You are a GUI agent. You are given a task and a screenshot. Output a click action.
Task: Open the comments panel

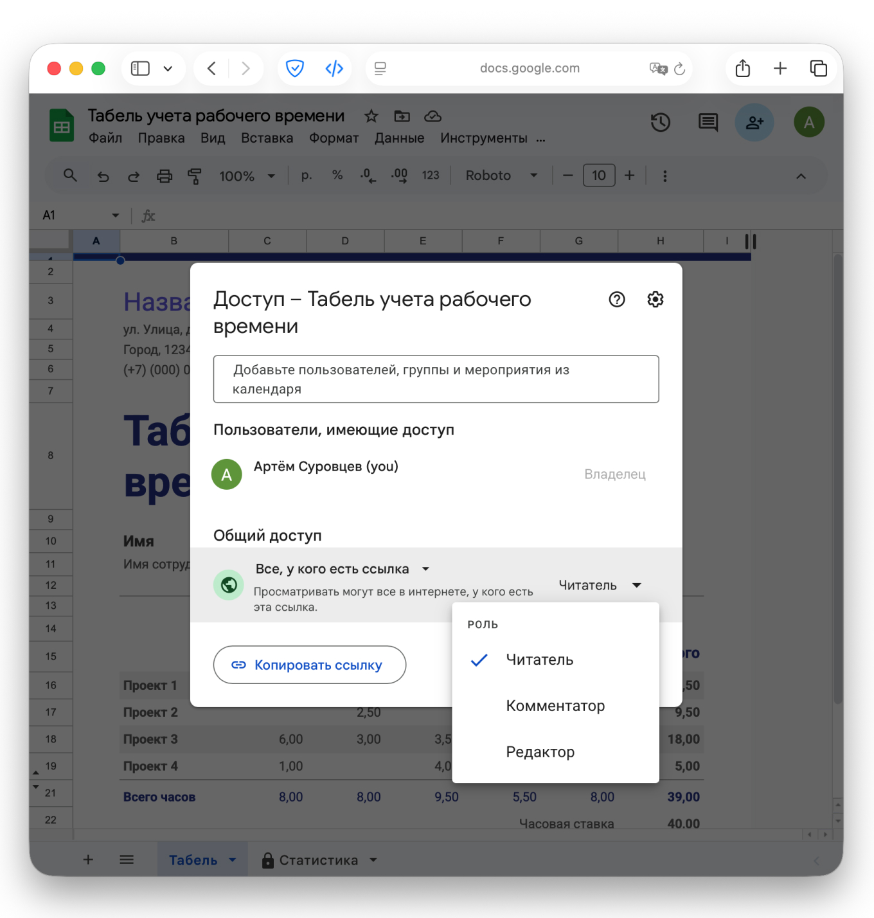coord(708,122)
